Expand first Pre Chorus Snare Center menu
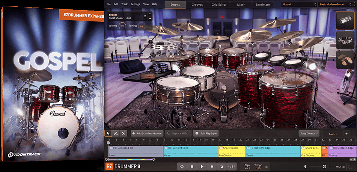The width and height of the screenshot is (357, 172). click(221, 148)
